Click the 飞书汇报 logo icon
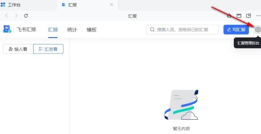Viewport: 261px width, 134px height. (x=7, y=29)
